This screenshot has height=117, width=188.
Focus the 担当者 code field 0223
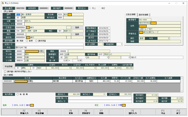tap(60, 14)
